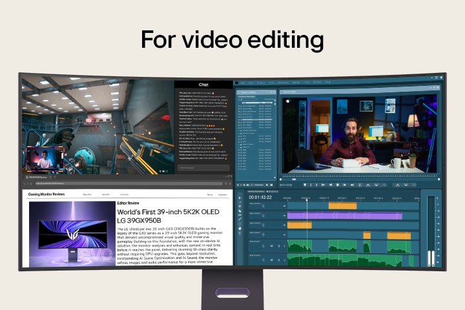
Task: Select the double-arrow slip tool in timeline toolbar
Action: (240, 215)
